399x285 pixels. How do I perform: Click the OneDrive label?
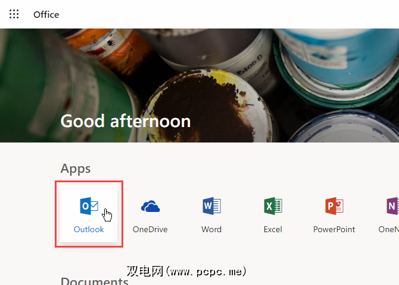150,229
